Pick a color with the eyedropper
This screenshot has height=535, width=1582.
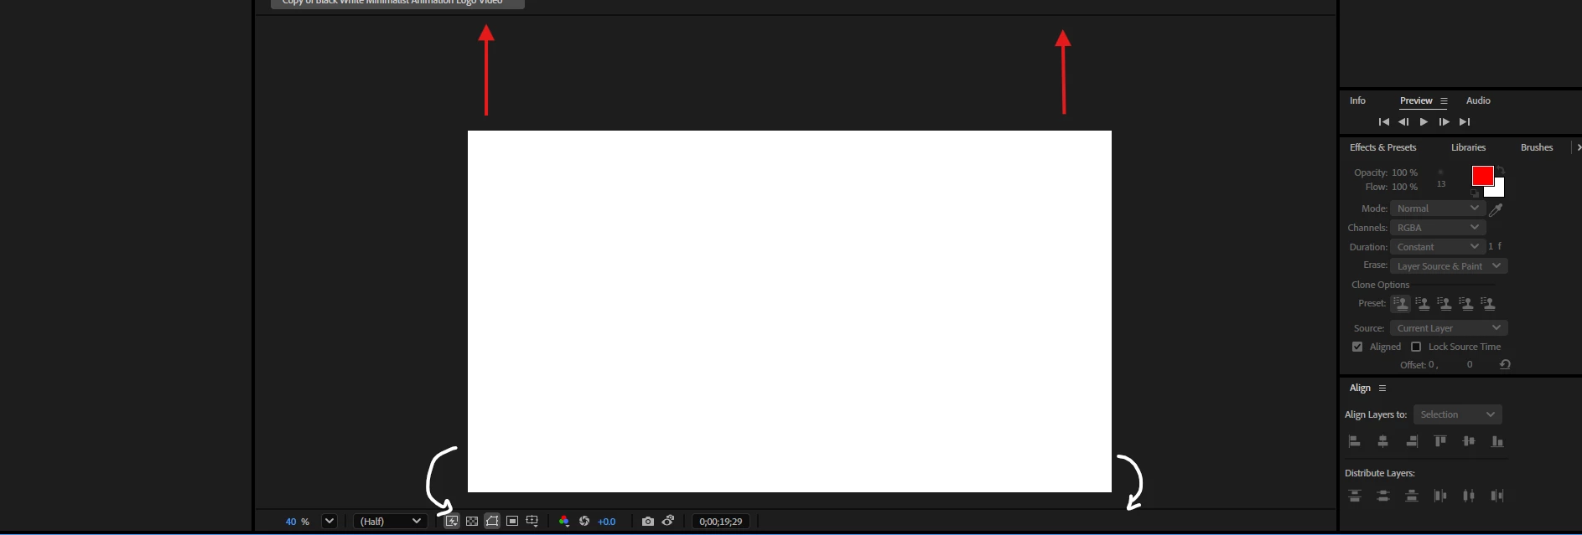point(1496,209)
